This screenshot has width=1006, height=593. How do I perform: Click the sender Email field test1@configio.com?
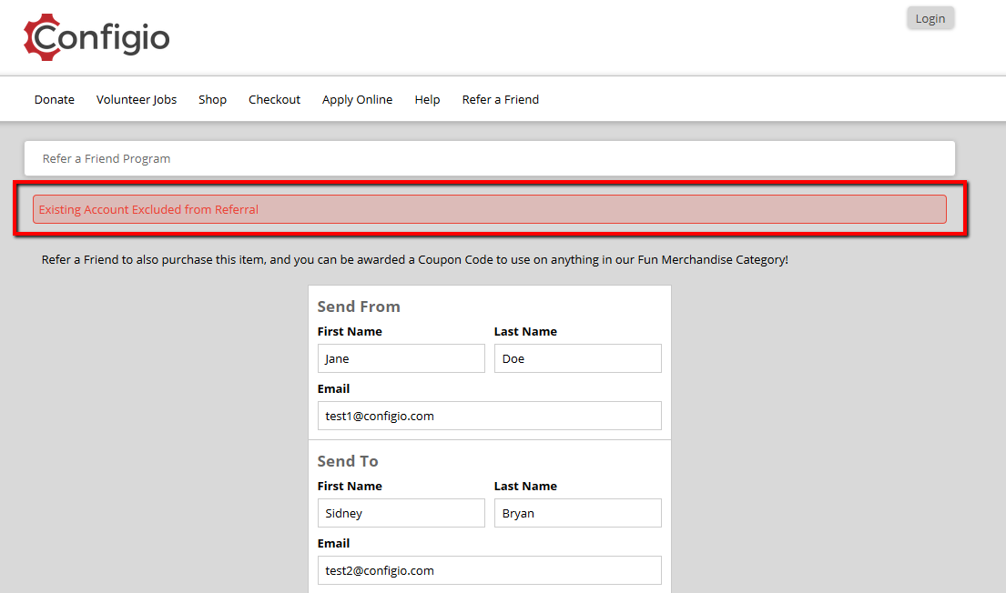point(490,416)
